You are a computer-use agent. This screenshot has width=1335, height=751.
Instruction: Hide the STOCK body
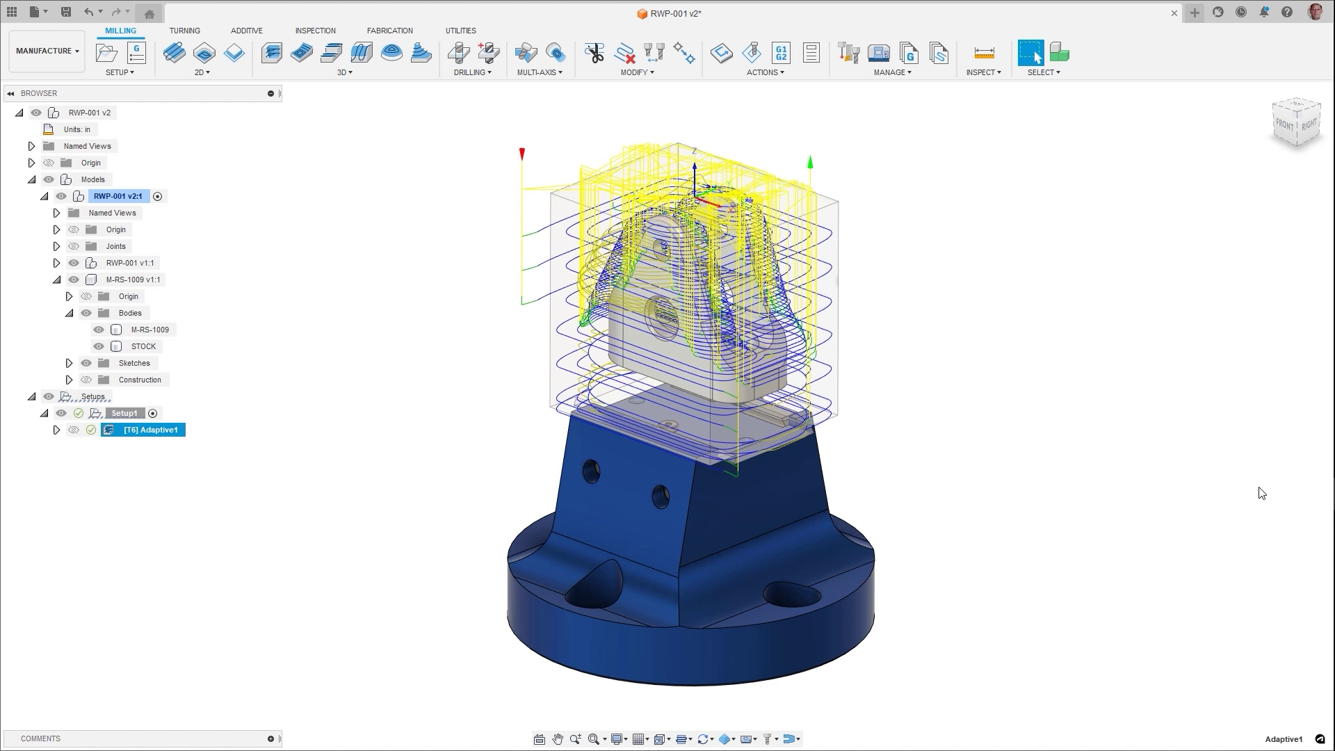99,346
